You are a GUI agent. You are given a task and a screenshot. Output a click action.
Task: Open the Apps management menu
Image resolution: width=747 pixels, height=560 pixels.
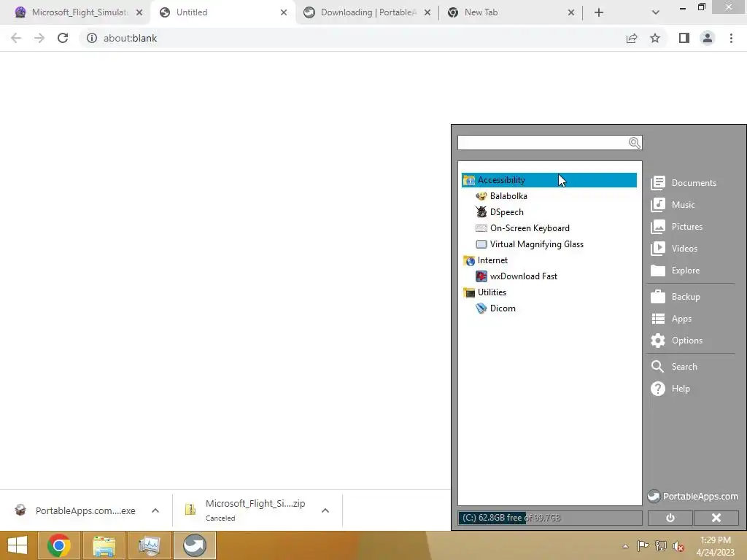671,319
